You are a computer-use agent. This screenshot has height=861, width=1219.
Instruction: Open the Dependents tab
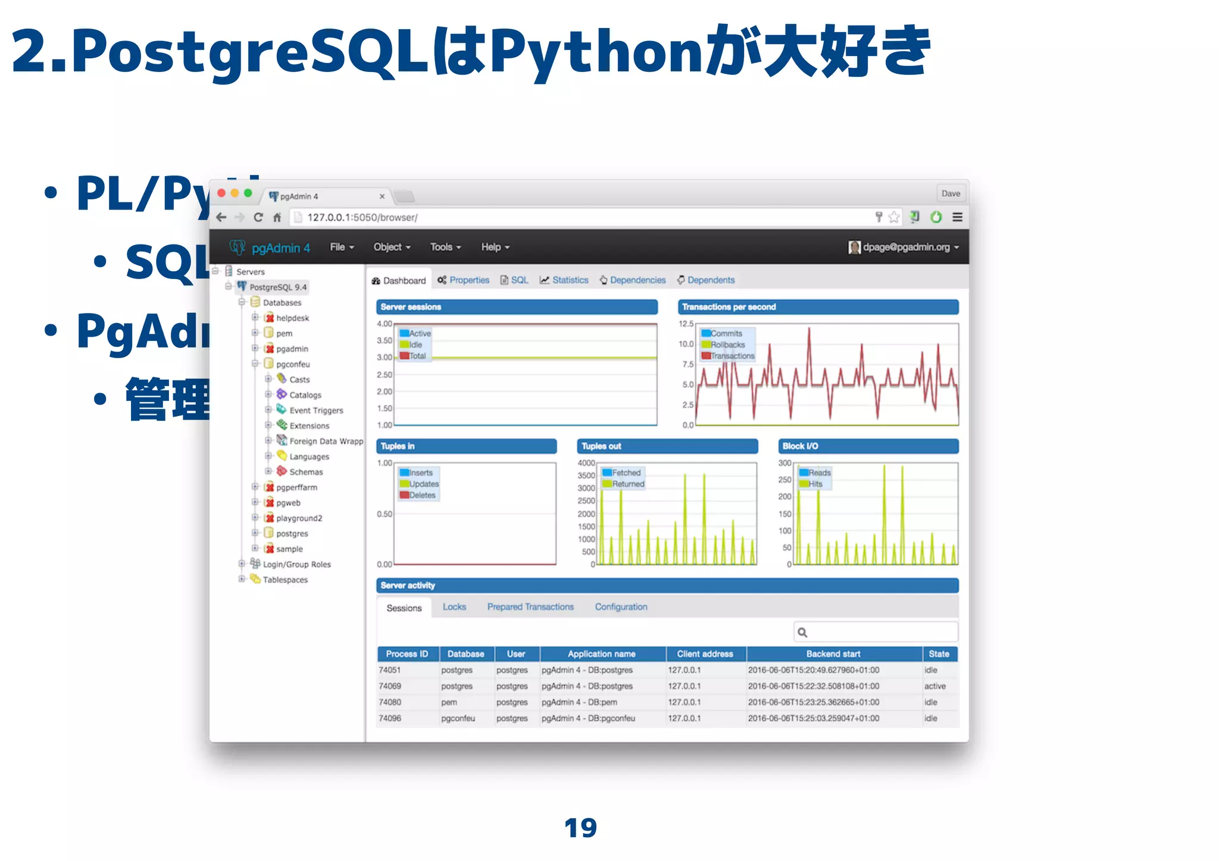(705, 280)
